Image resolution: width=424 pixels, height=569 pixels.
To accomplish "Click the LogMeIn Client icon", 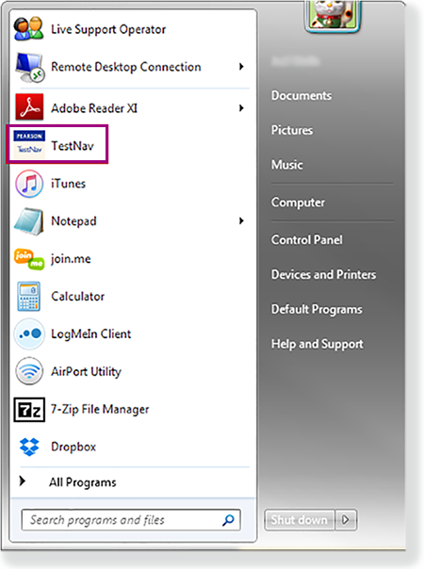I will click(29, 333).
